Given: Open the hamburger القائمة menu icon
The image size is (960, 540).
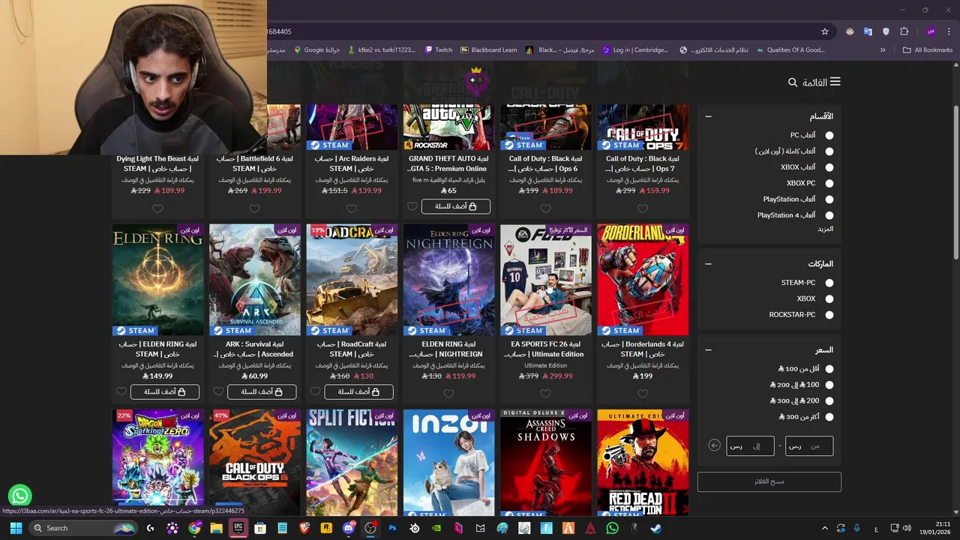Looking at the screenshot, I should 835,82.
